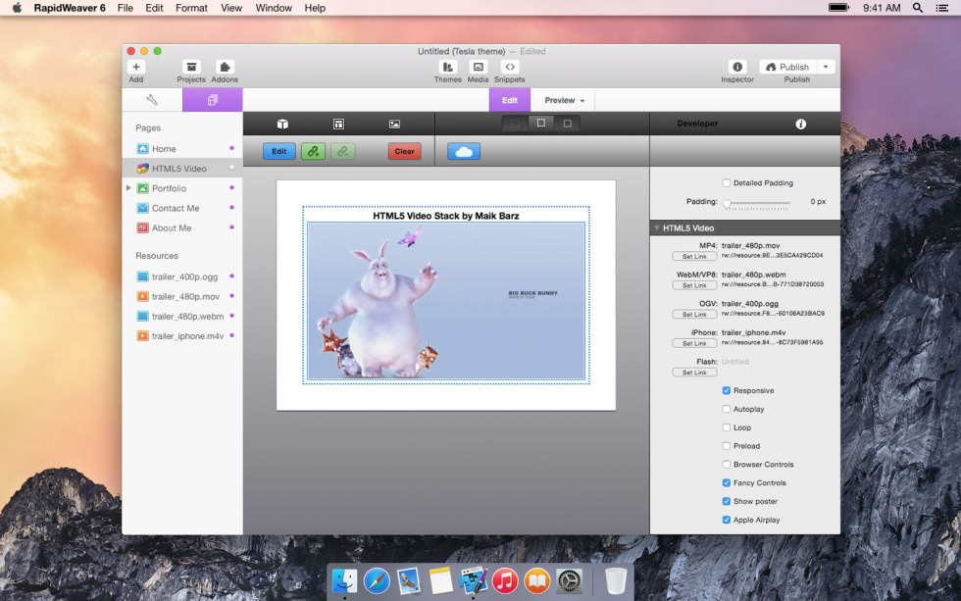Screen dimensions: 961x601
Task: Toggle the Inspector info icon
Action: point(737,67)
